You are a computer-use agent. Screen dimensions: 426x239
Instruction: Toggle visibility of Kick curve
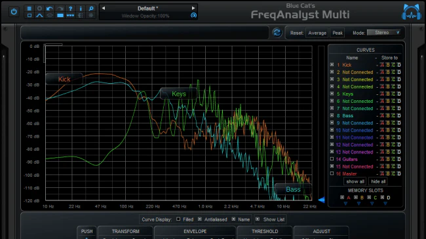click(x=332, y=65)
